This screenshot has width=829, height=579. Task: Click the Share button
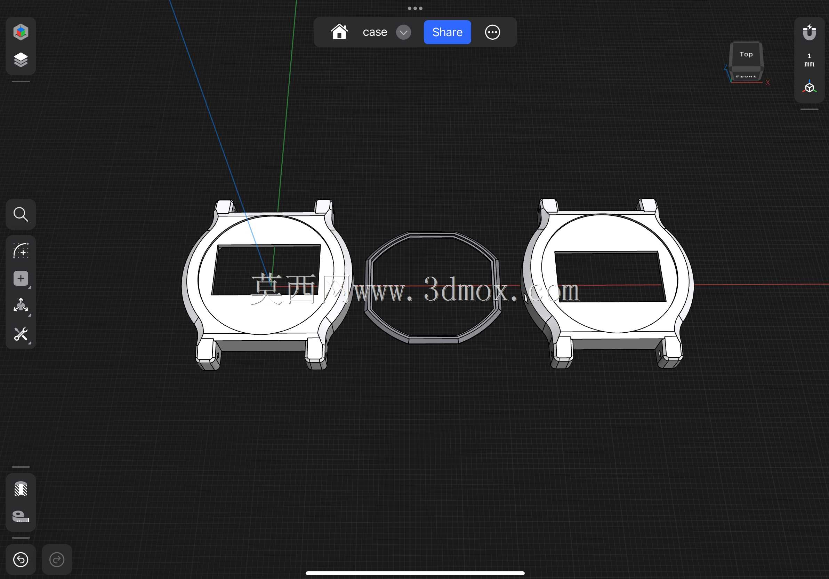(x=447, y=32)
